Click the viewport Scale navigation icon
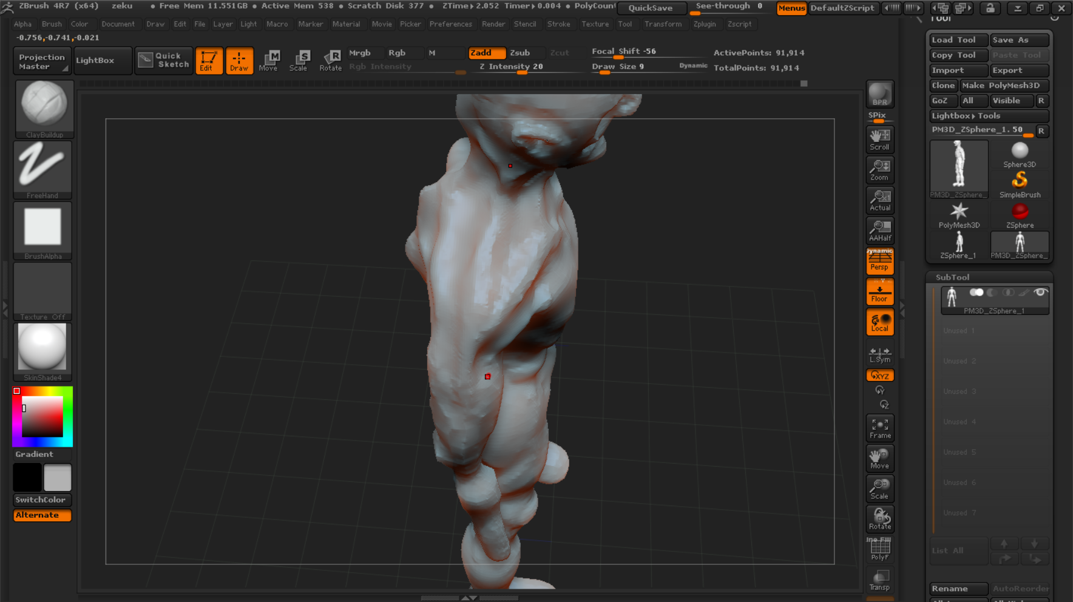Viewport: 1073px width, 602px height. (879, 489)
